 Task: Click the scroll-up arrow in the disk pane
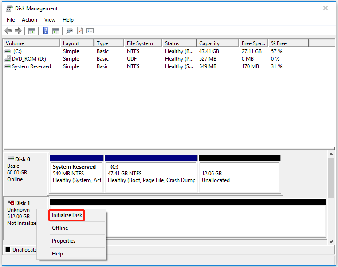[330, 154]
